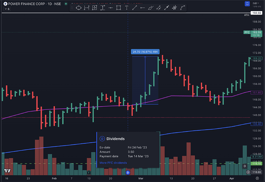Image resolution: width=265 pixels, height=182 pixels.
Task: Click the ATH 192.55 price label
Action: (x=257, y=13)
